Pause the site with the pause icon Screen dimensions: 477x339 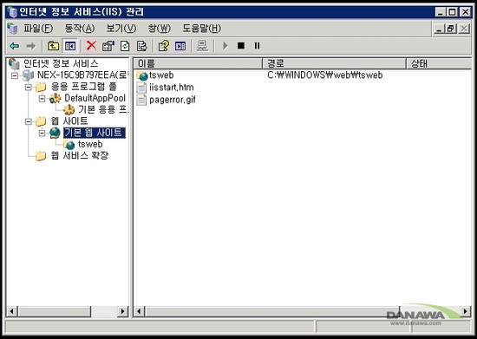click(257, 46)
